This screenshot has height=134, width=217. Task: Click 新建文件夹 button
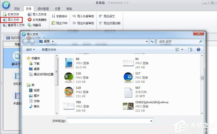49,50
